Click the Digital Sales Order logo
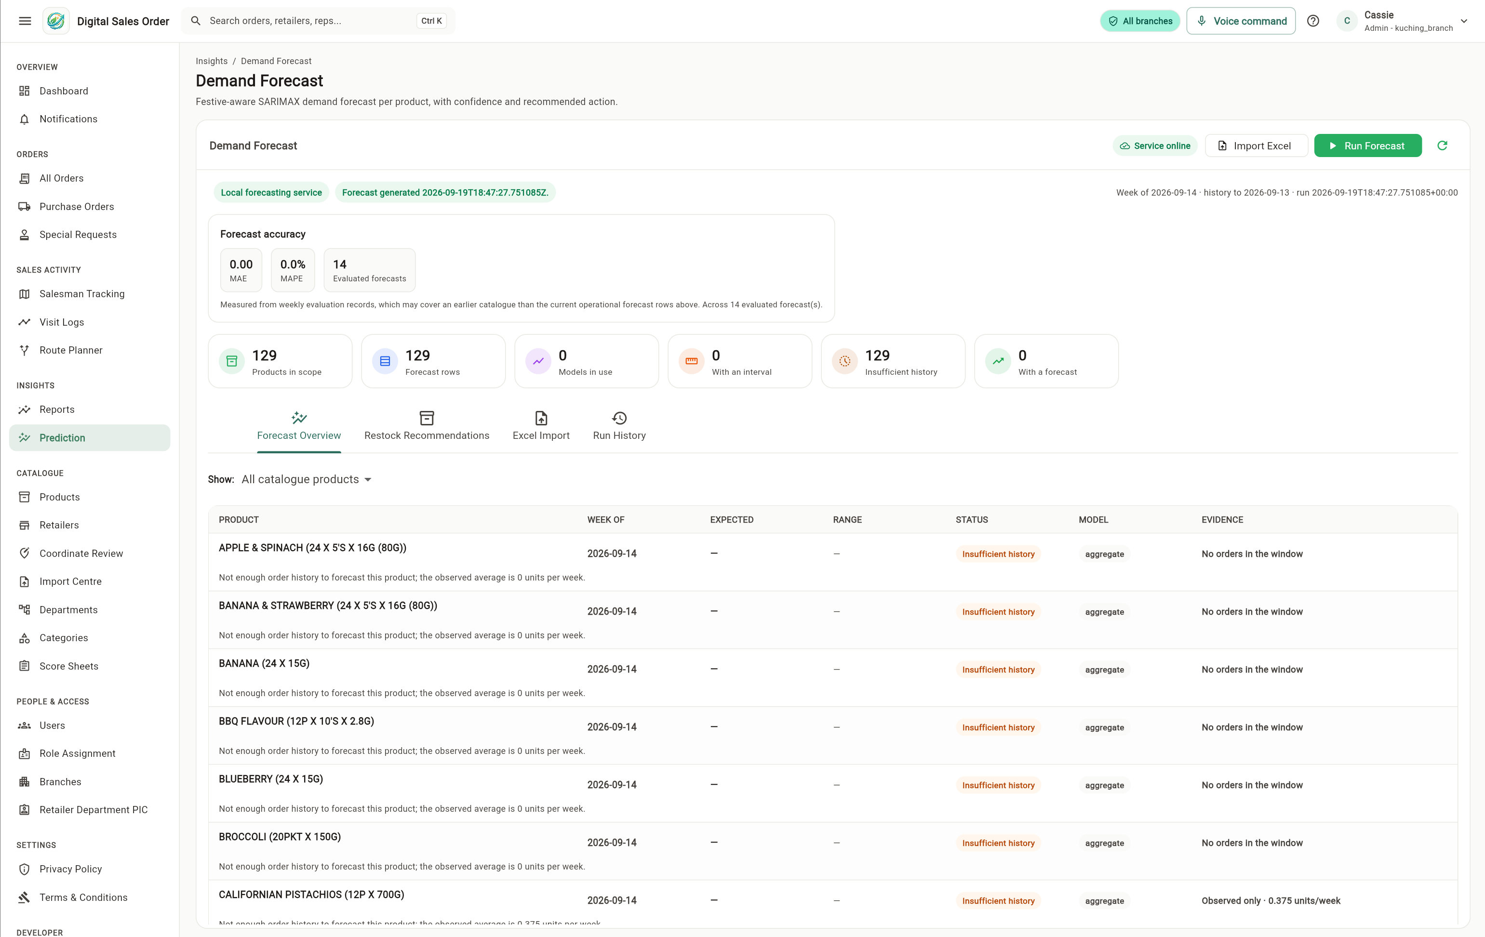Viewport: 1485px width, 937px height. click(56, 21)
